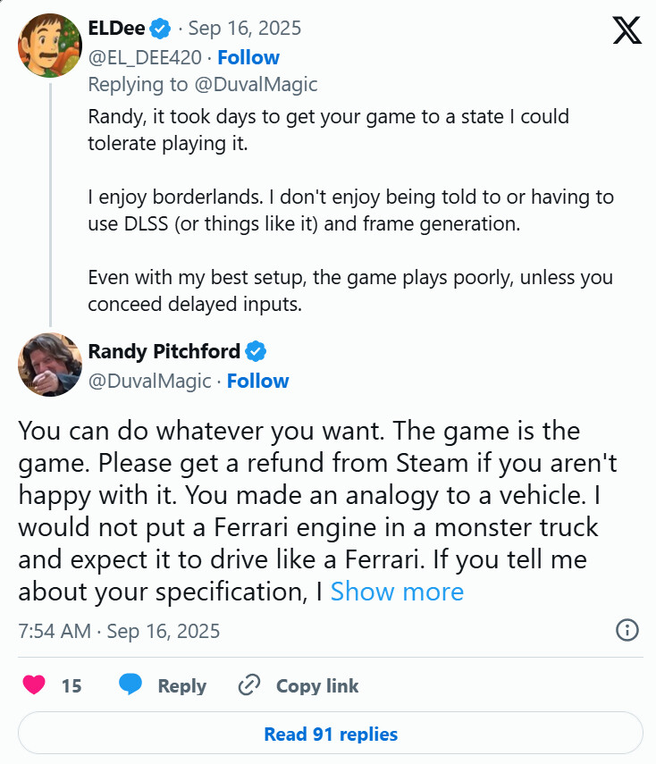This screenshot has width=656, height=764.
Task: Open the ELDee display name link
Action: click(116, 29)
